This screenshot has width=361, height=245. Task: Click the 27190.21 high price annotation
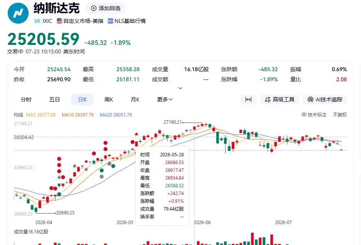tap(173, 122)
